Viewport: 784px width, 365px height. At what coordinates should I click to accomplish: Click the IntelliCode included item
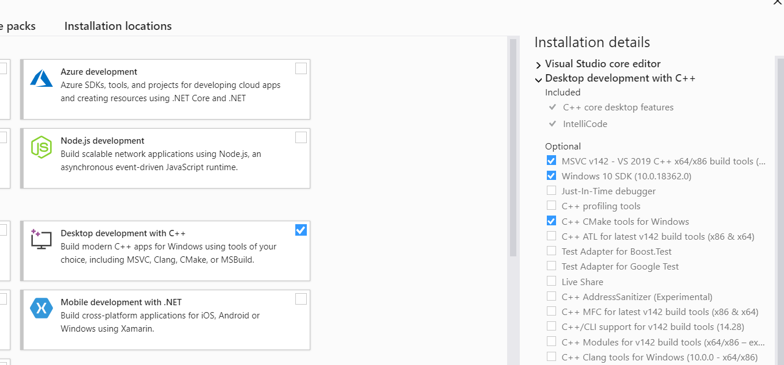[585, 124]
